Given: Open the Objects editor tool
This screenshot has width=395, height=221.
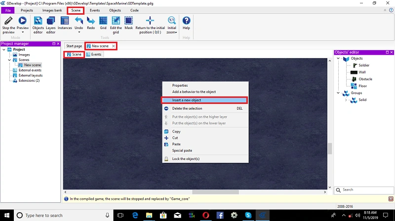Looking at the screenshot, I should [x=38, y=25].
